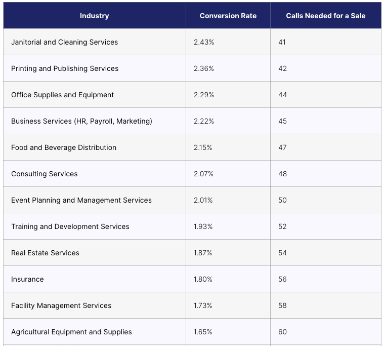Image resolution: width=383 pixels, height=346 pixels.
Task: Select the Janitorial and Cleaning Services cell
Action: click(64, 42)
